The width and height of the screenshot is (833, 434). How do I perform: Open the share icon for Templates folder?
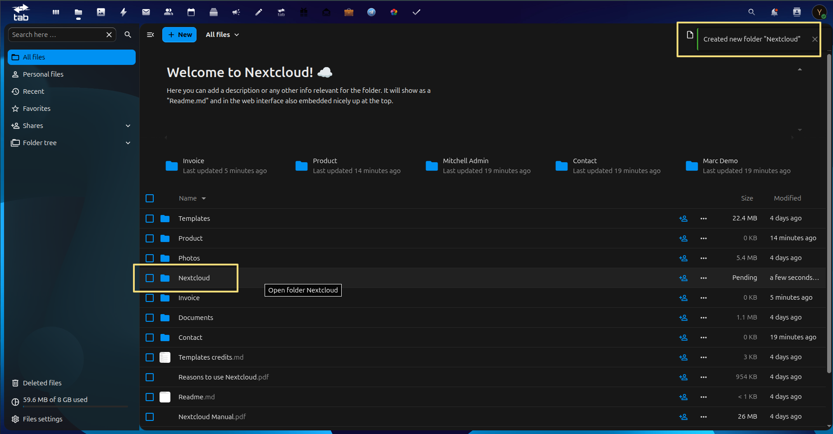tap(683, 219)
